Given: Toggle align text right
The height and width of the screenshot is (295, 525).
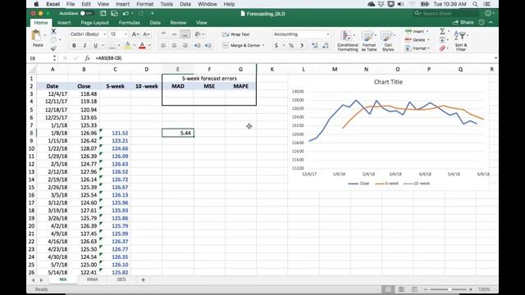Looking at the screenshot, I should tap(185, 46).
